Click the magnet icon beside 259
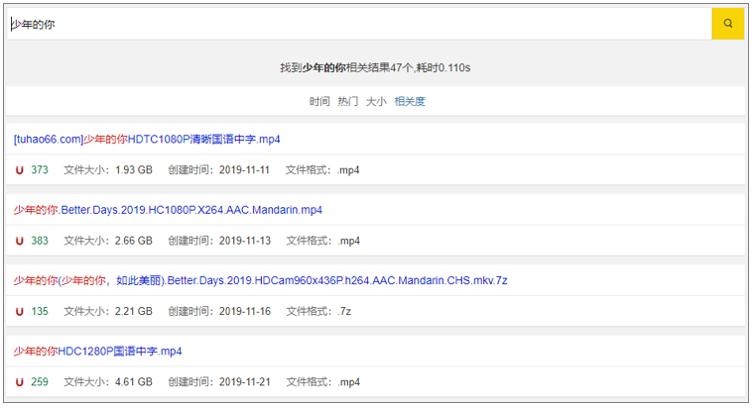 click(19, 382)
